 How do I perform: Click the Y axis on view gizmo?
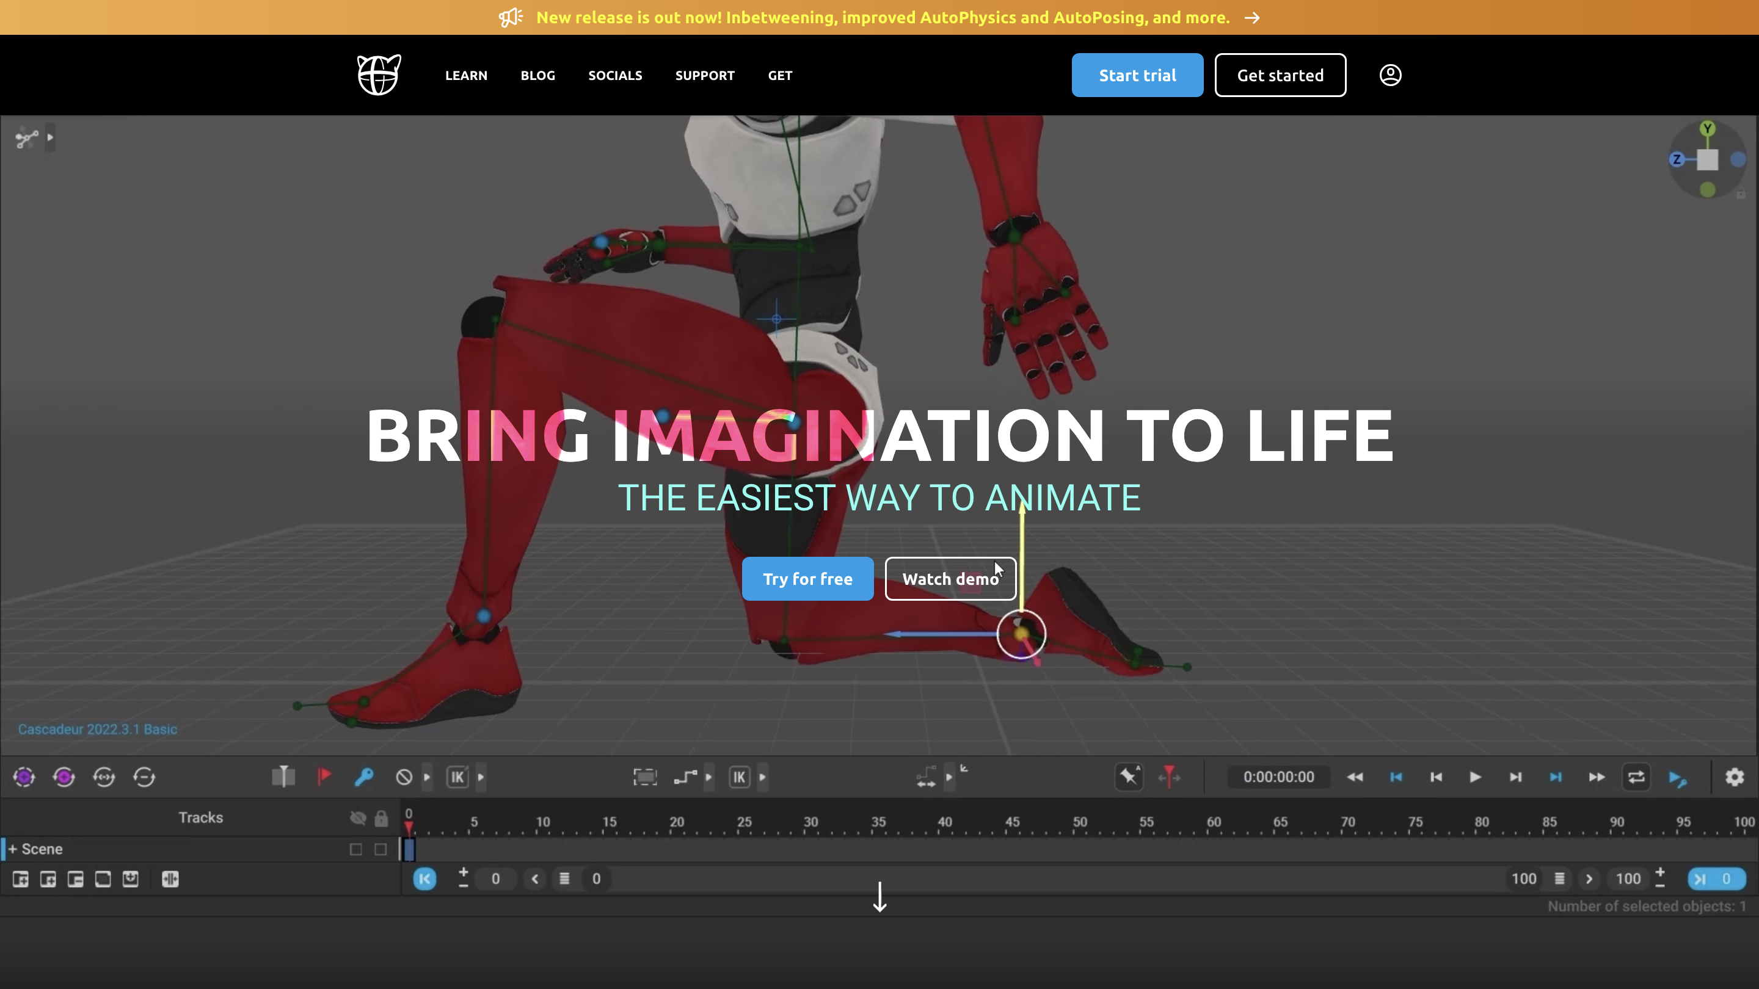click(x=1708, y=129)
